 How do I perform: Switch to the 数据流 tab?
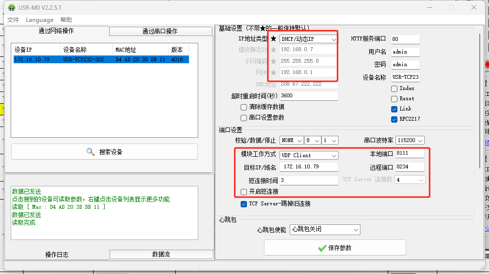pyautogui.click(x=161, y=254)
